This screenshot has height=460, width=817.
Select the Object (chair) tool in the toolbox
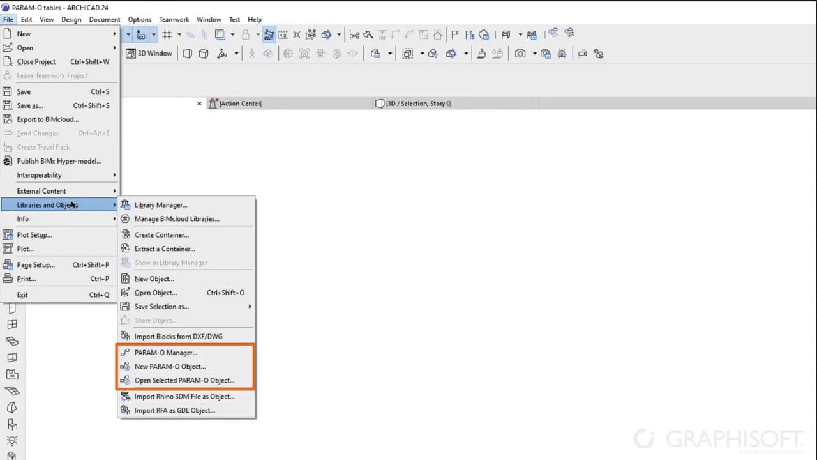click(x=11, y=424)
